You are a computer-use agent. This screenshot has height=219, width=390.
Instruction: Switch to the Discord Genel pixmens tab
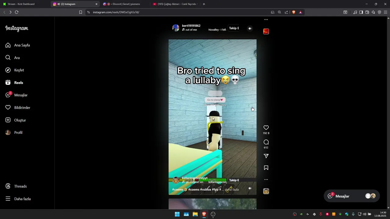pyautogui.click(x=125, y=4)
